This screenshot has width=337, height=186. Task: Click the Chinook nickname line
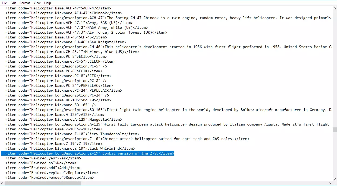click(64, 13)
